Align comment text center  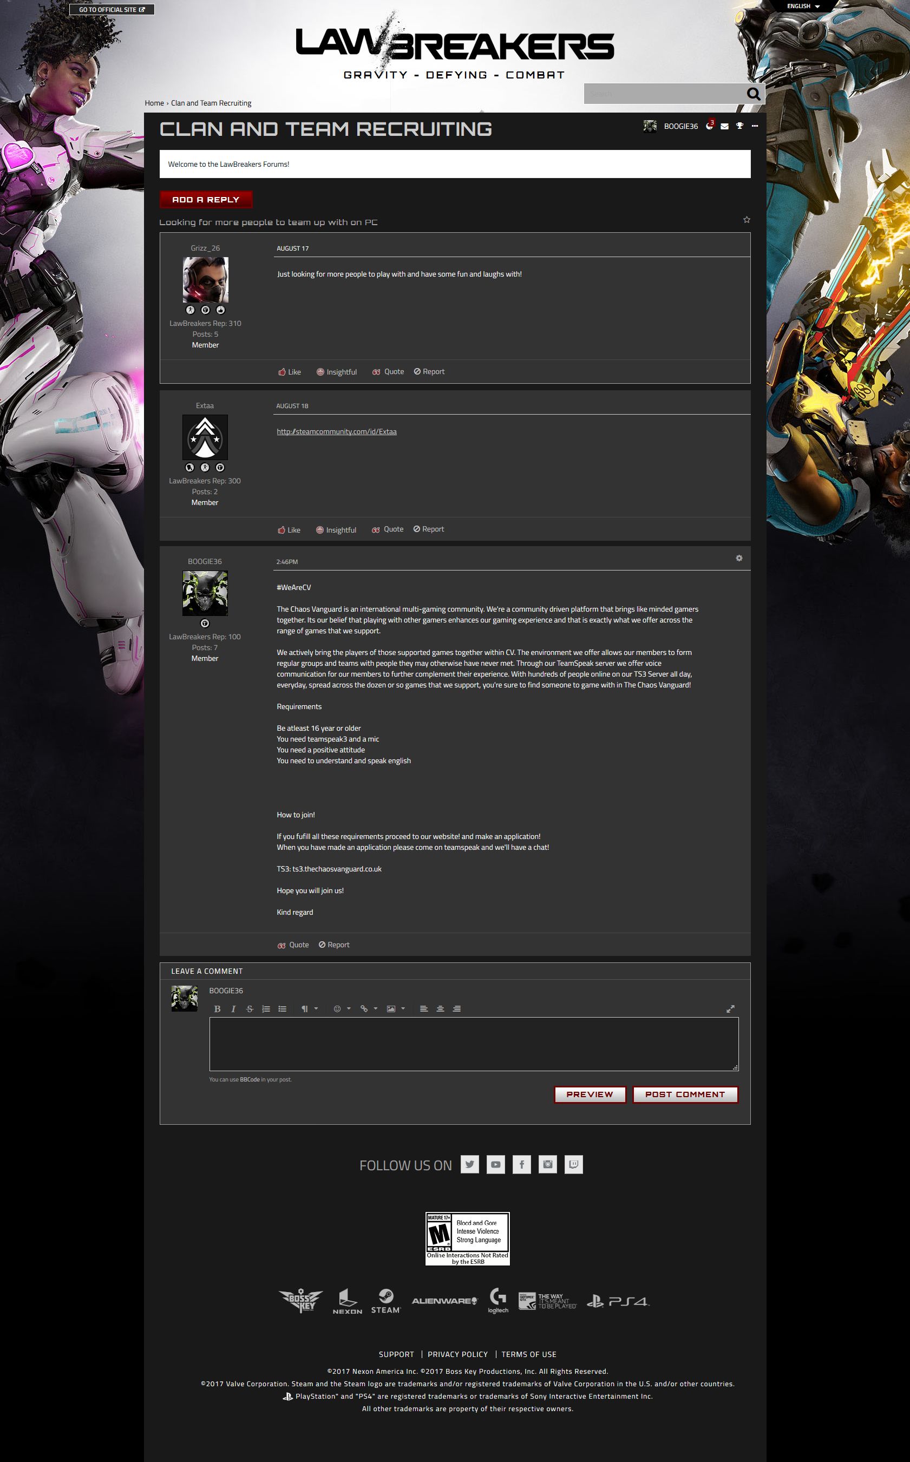(x=441, y=1009)
